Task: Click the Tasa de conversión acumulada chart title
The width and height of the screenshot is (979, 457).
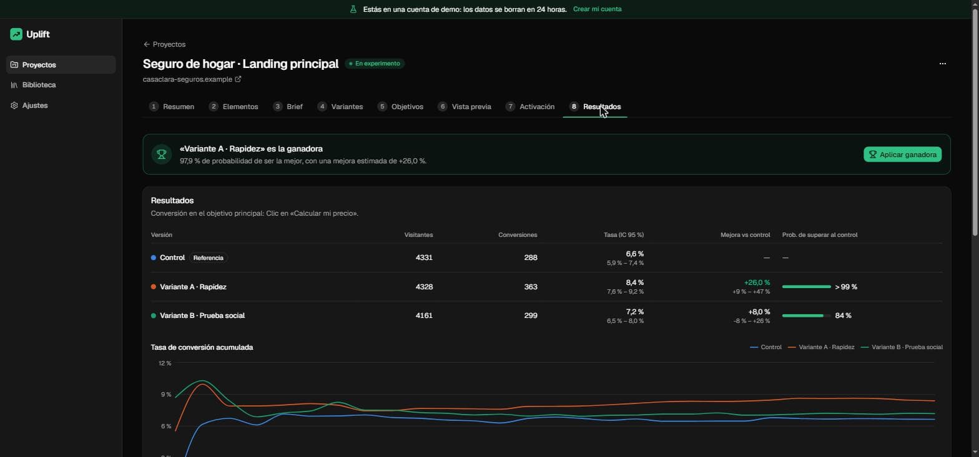Action: click(x=202, y=347)
